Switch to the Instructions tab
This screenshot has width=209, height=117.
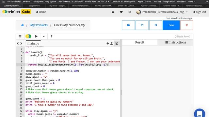point(175,42)
